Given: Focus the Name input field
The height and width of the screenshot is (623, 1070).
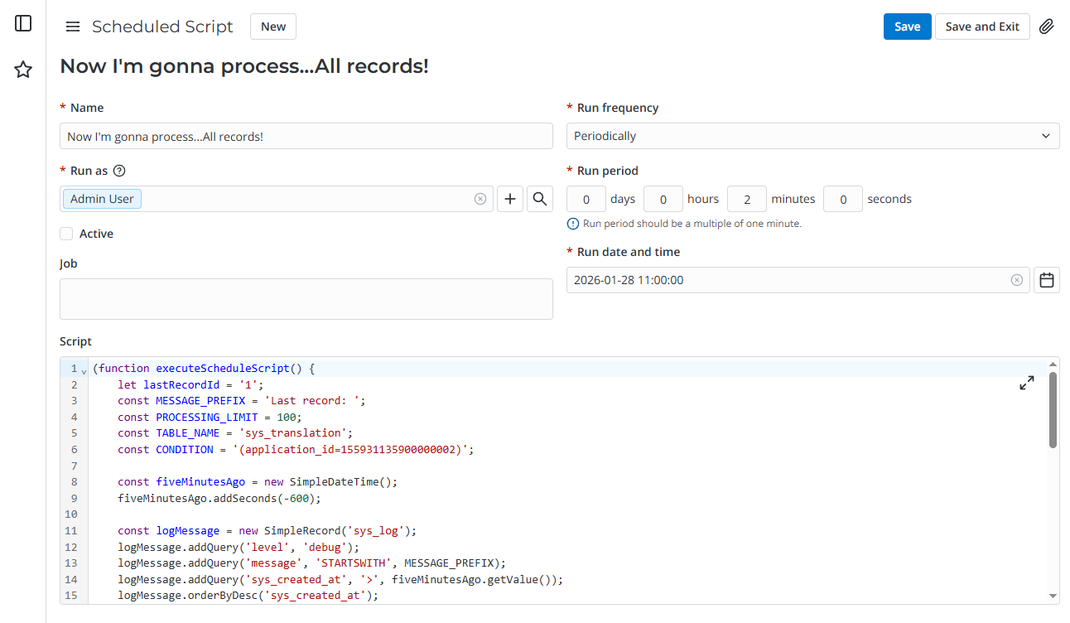Looking at the screenshot, I should click(306, 136).
